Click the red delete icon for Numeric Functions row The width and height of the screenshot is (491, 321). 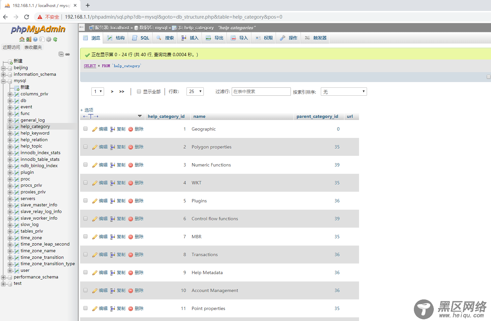(x=131, y=165)
